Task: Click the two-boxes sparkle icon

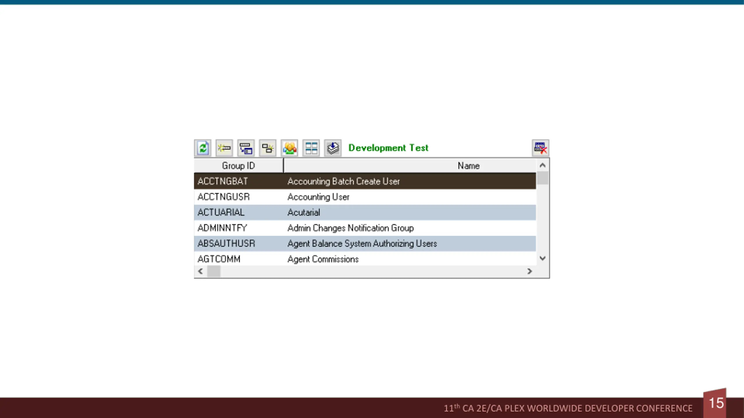Action: (x=268, y=148)
